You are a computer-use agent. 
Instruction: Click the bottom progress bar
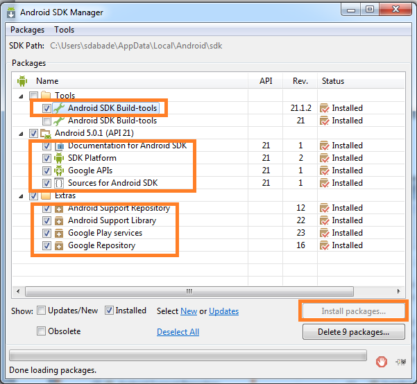pyautogui.click(x=188, y=356)
